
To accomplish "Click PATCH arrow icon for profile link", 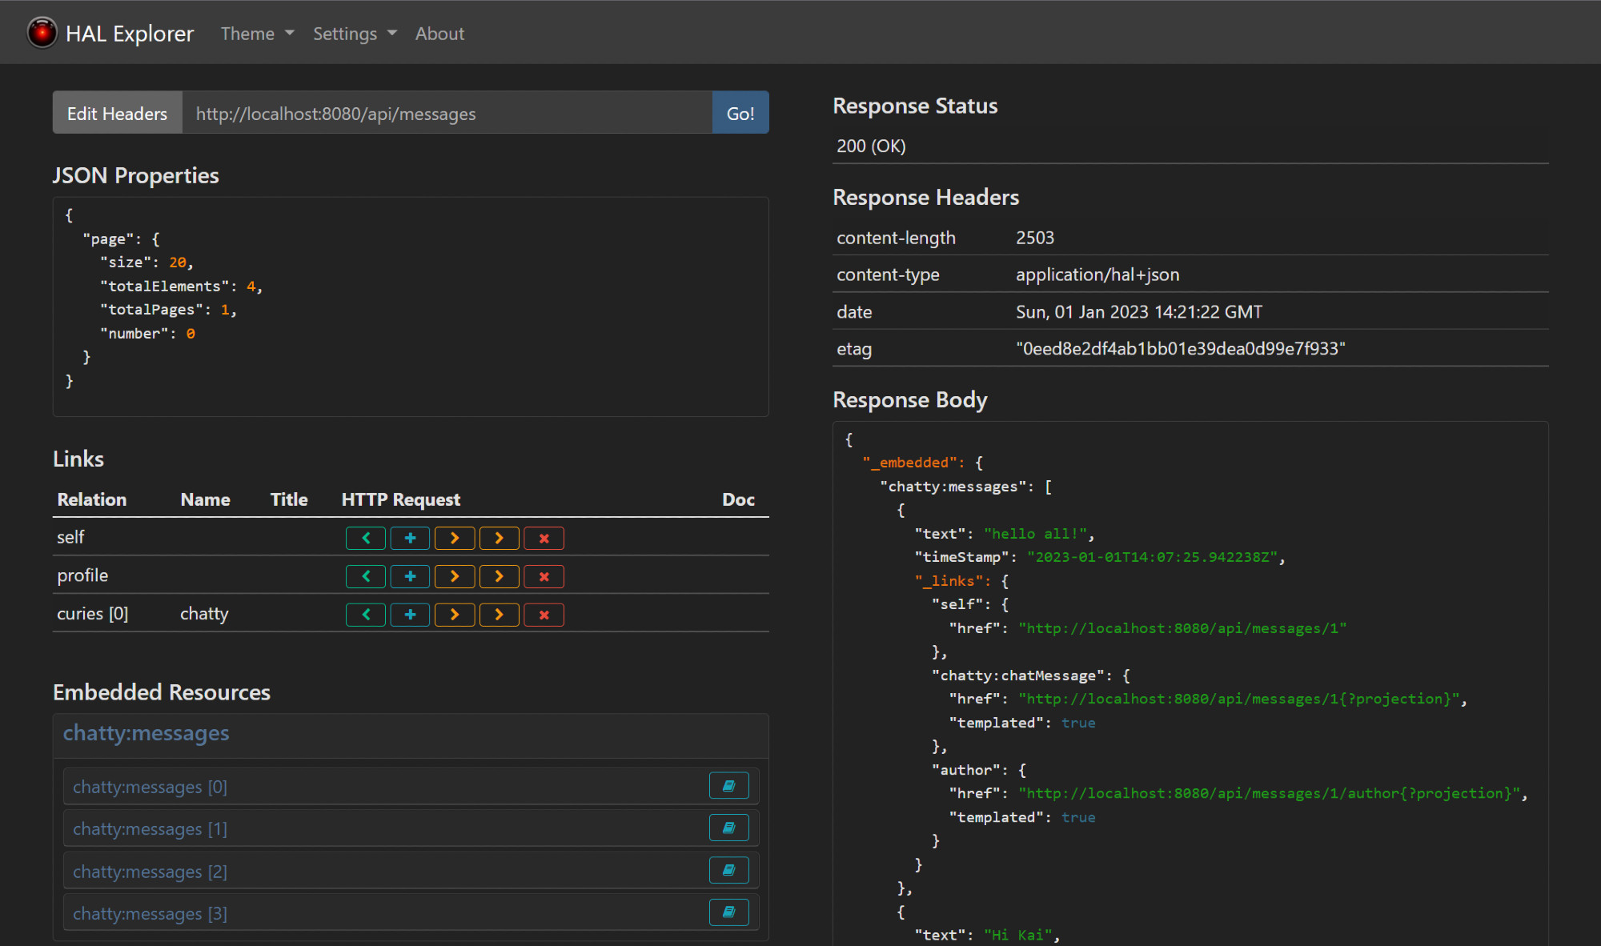I will click(500, 576).
